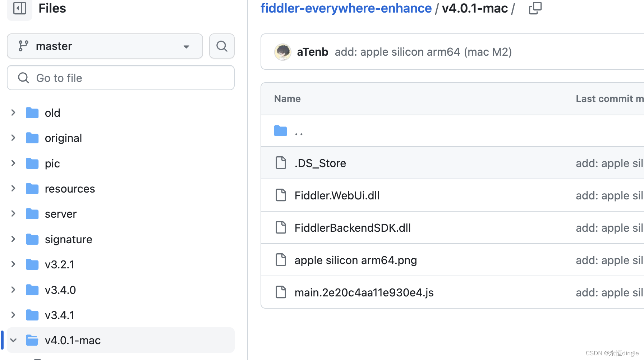The image size is (644, 360).
Task: Open commit message for apple silicon arm64.png row
Action: click(x=609, y=260)
